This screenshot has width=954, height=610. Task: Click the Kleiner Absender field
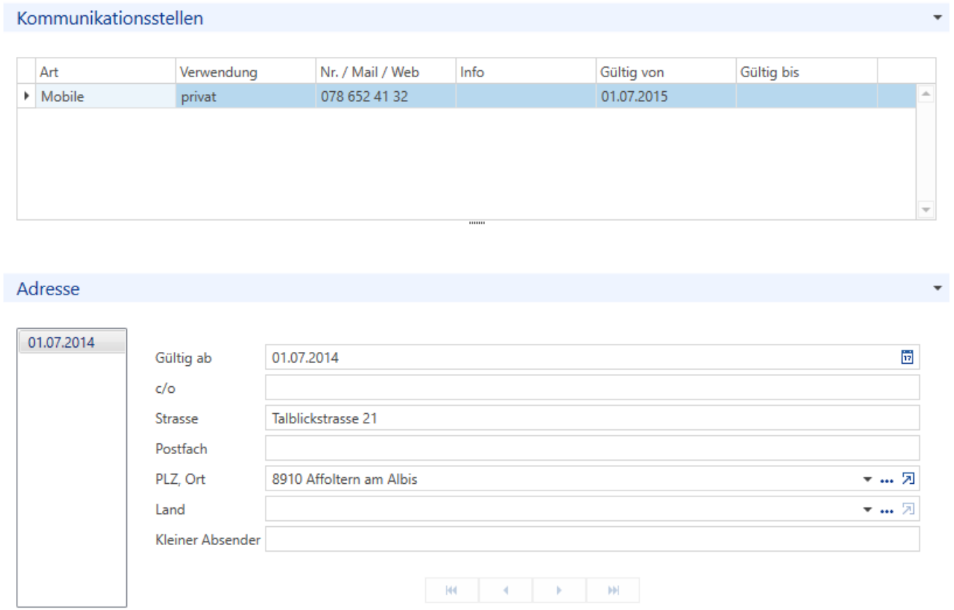[x=592, y=540]
